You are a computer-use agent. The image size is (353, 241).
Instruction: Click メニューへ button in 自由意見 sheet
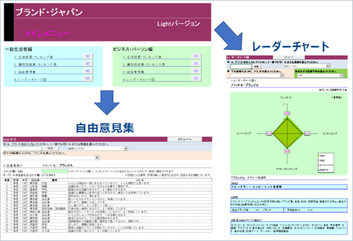(184, 139)
